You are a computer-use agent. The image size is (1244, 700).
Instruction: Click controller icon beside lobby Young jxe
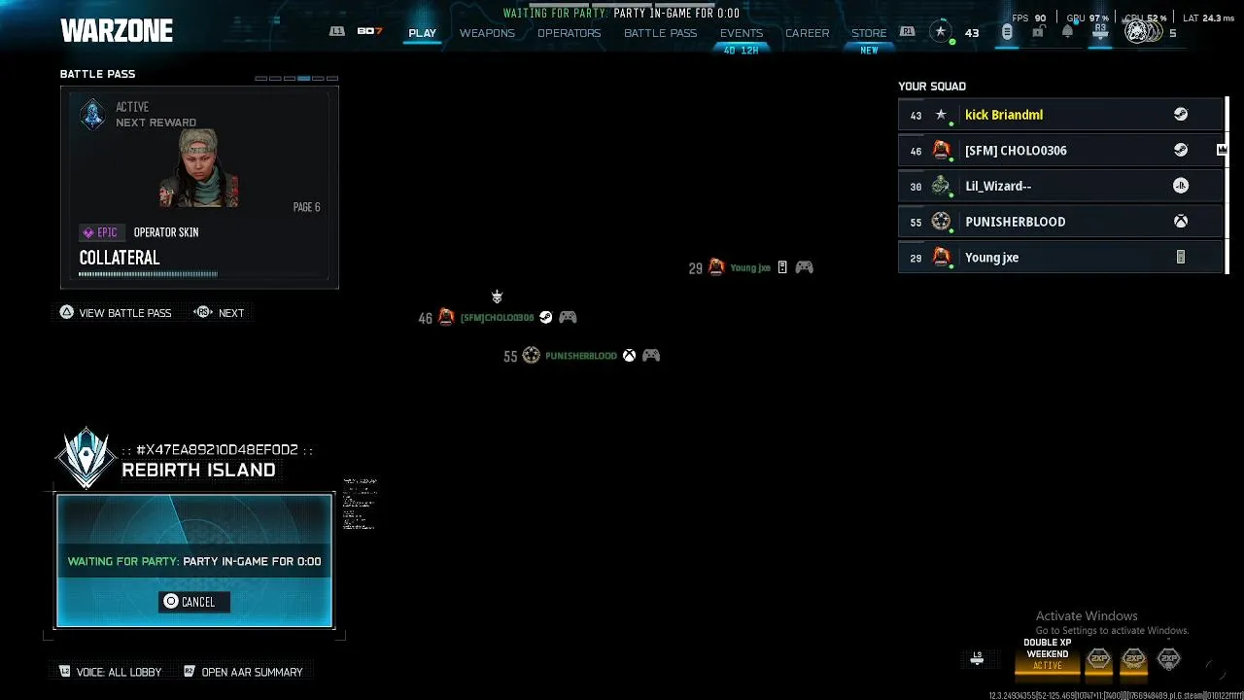coord(804,267)
